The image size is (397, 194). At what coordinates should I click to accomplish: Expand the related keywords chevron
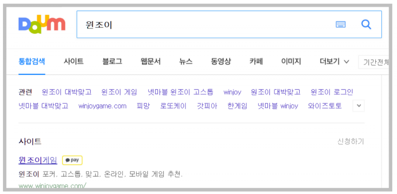[x=359, y=106]
